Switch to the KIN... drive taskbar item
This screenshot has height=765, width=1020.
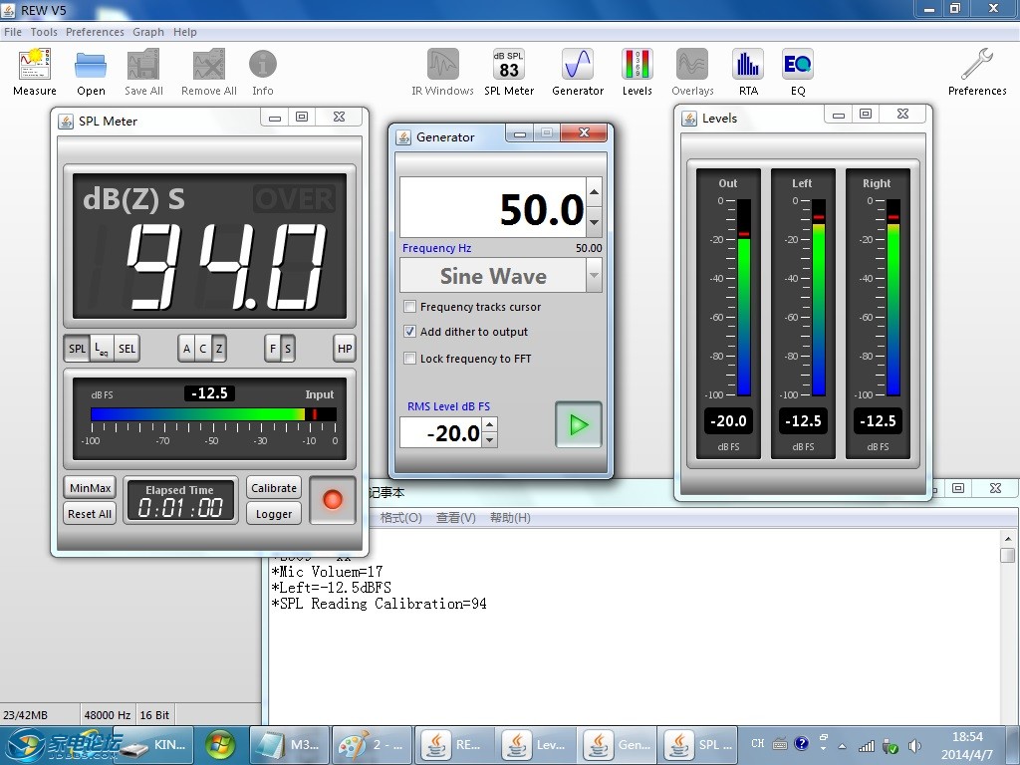pyautogui.click(x=154, y=745)
